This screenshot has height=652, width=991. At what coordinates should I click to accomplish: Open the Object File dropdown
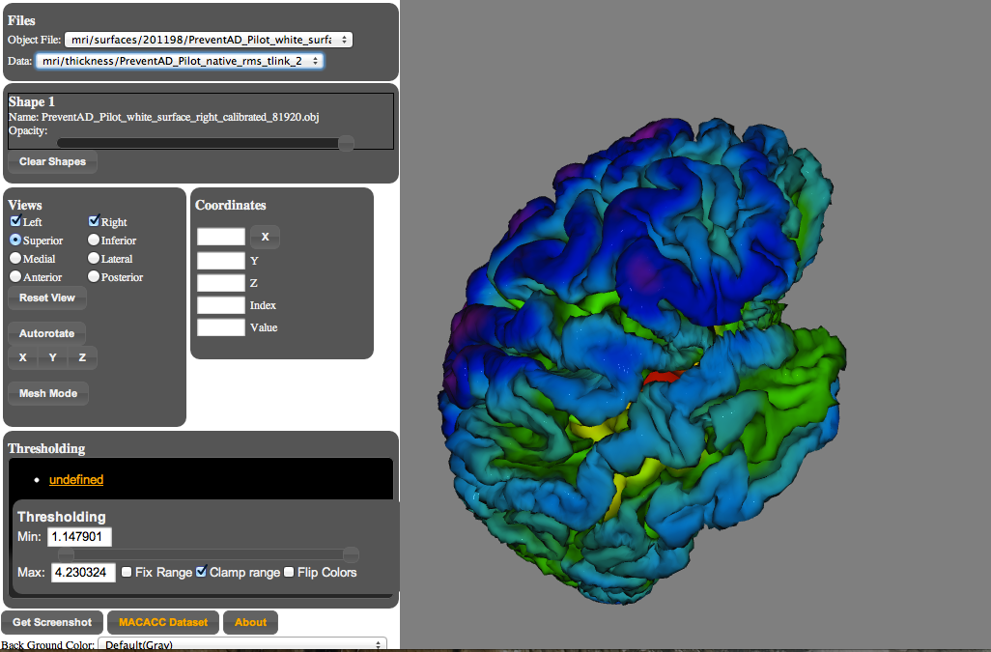(x=208, y=40)
